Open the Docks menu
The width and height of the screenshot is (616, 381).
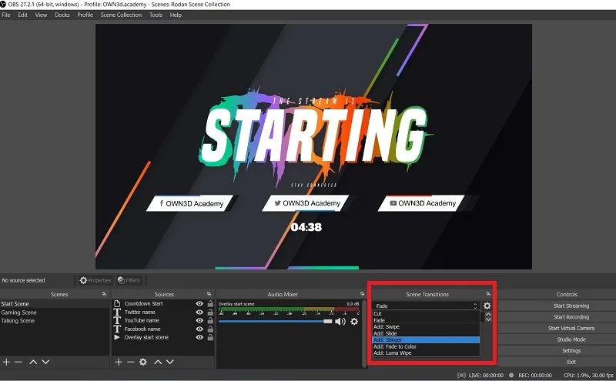[x=62, y=15]
